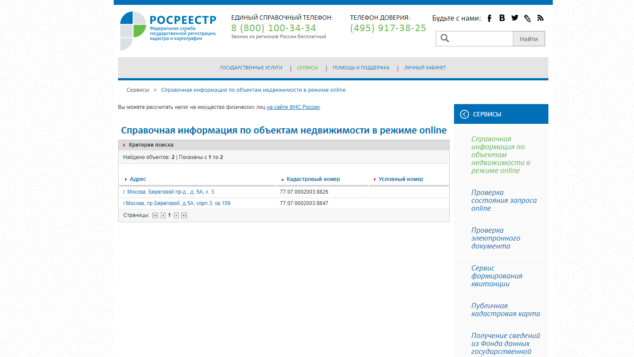Screen dimensions: 634x357
Task: Sort results by Кадастровый номер column
Action: [313, 179]
